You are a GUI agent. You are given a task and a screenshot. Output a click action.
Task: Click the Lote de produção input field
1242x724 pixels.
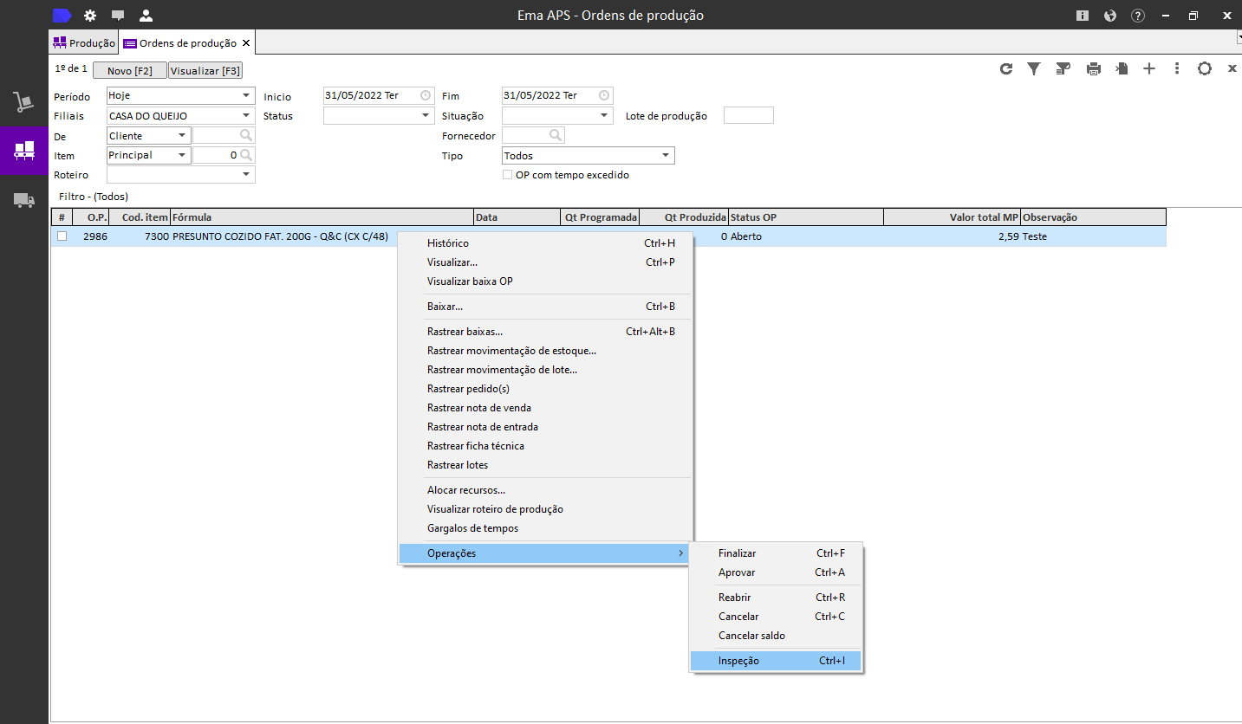tap(749, 115)
